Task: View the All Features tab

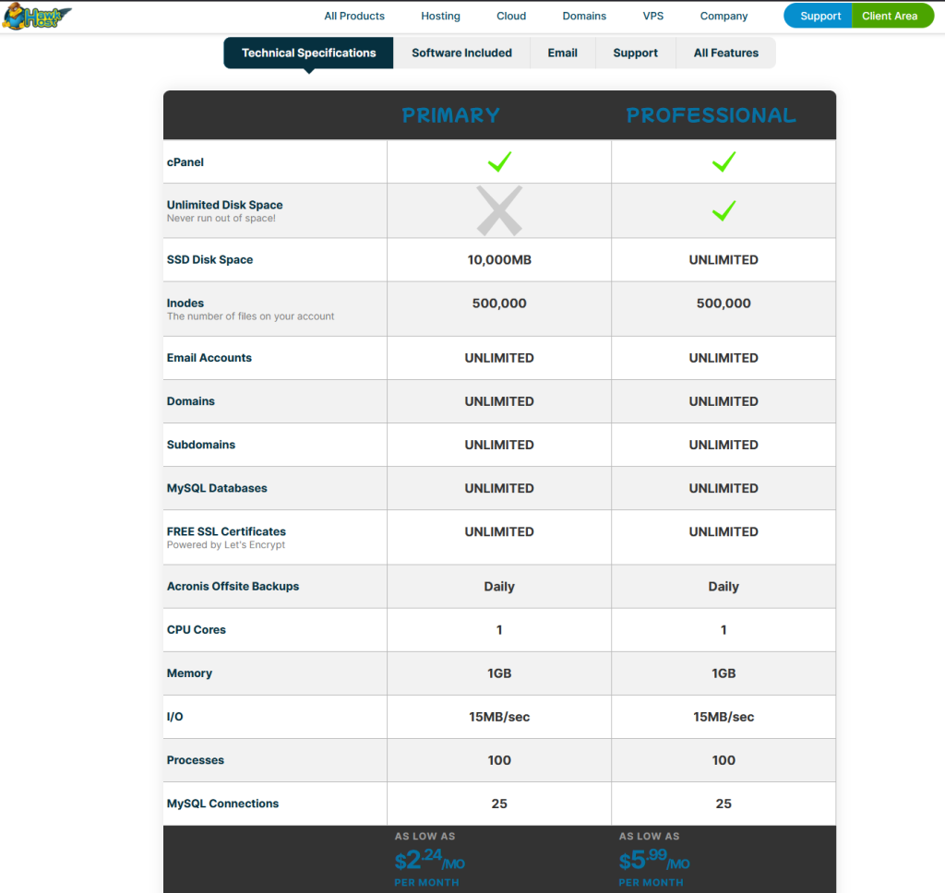Action: (x=725, y=53)
